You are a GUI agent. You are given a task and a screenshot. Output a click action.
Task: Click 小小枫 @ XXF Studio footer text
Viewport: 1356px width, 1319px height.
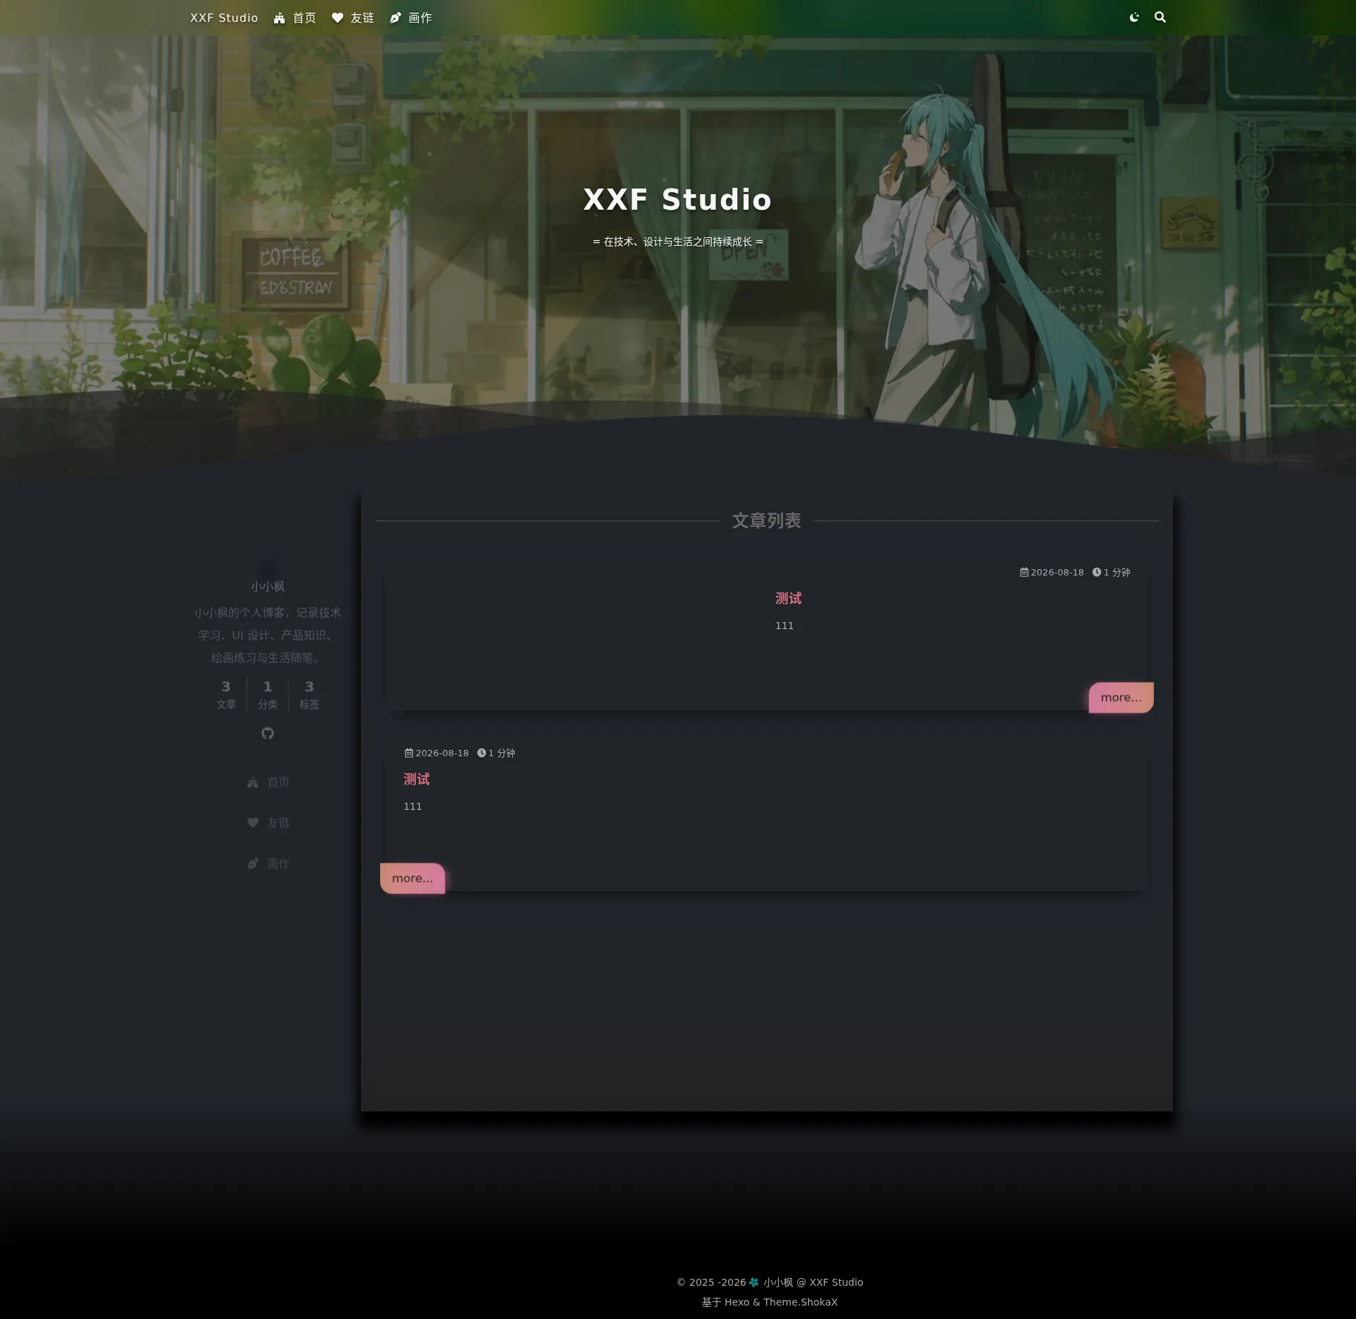pos(813,1282)
